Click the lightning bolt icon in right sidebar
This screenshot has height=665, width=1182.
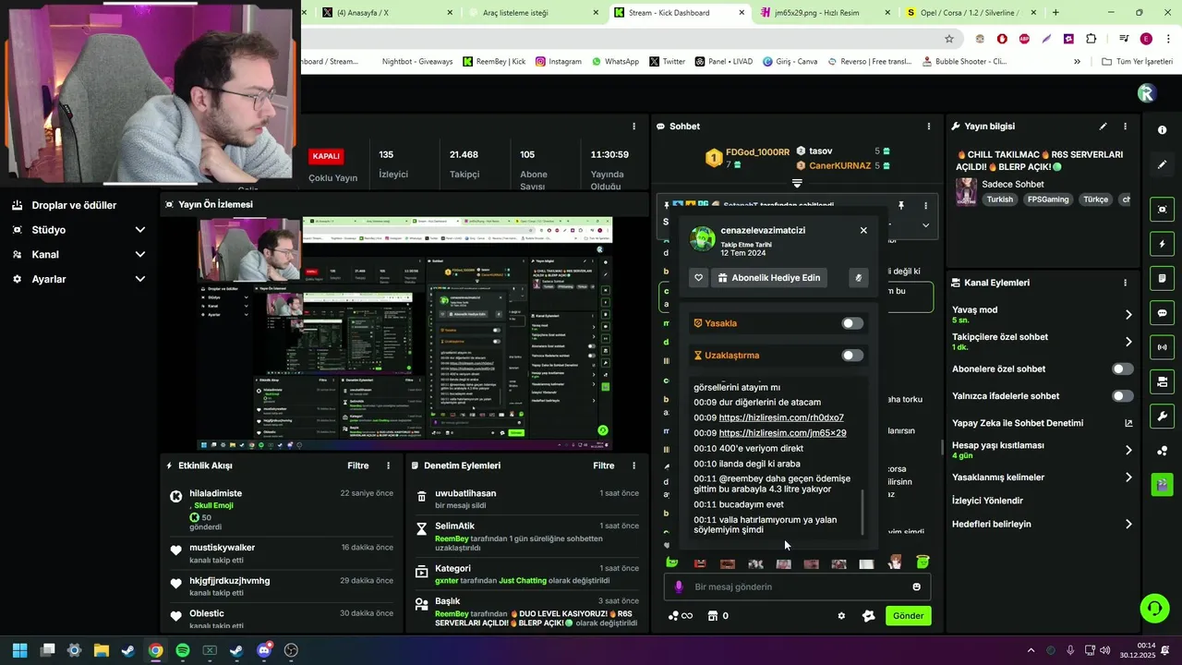pos(1162,244)
